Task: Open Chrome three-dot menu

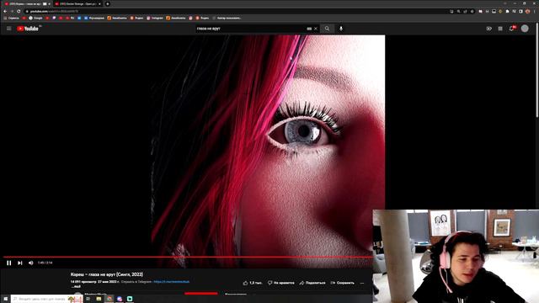Action: (x=535, y=11)
